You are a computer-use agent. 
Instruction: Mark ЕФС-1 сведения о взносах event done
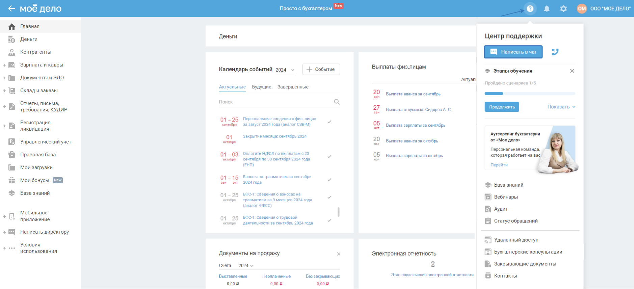329,197
